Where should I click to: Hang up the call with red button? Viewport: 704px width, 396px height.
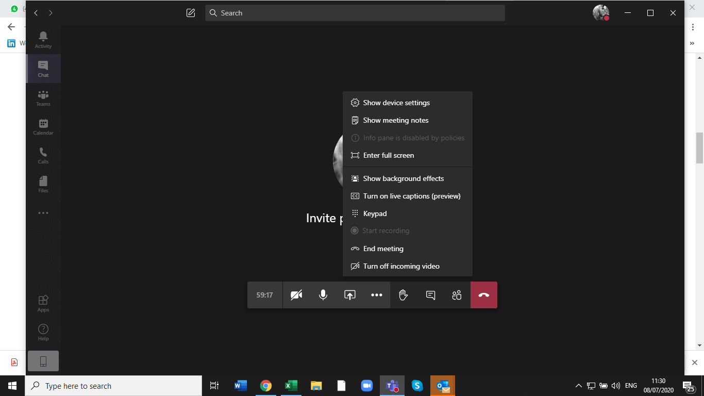click(x=483, y=295)
